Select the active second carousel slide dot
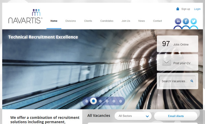The width and height of the screenshot is (205, 124). 93,101
